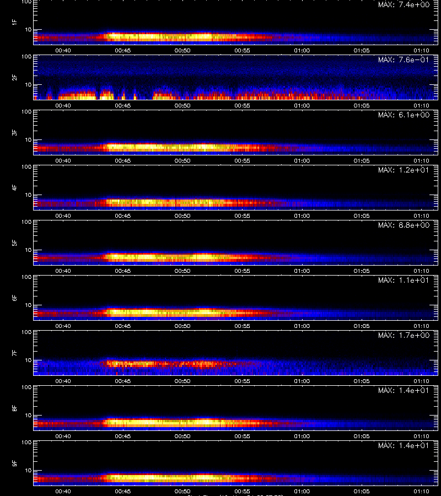441x496 pixels.
Task: Click the 00:45 tick under the 9F panel
Action: (x=123, y=492)
